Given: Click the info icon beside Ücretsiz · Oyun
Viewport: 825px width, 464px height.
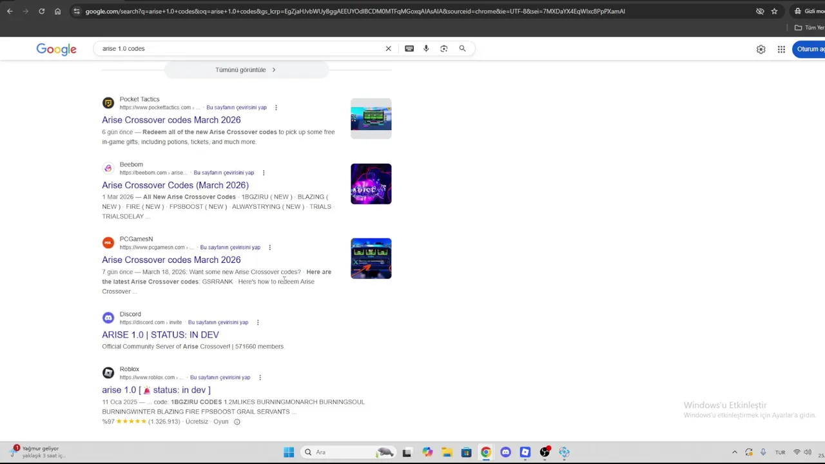Looking at the screenshot, I should (x=237, y=422).
